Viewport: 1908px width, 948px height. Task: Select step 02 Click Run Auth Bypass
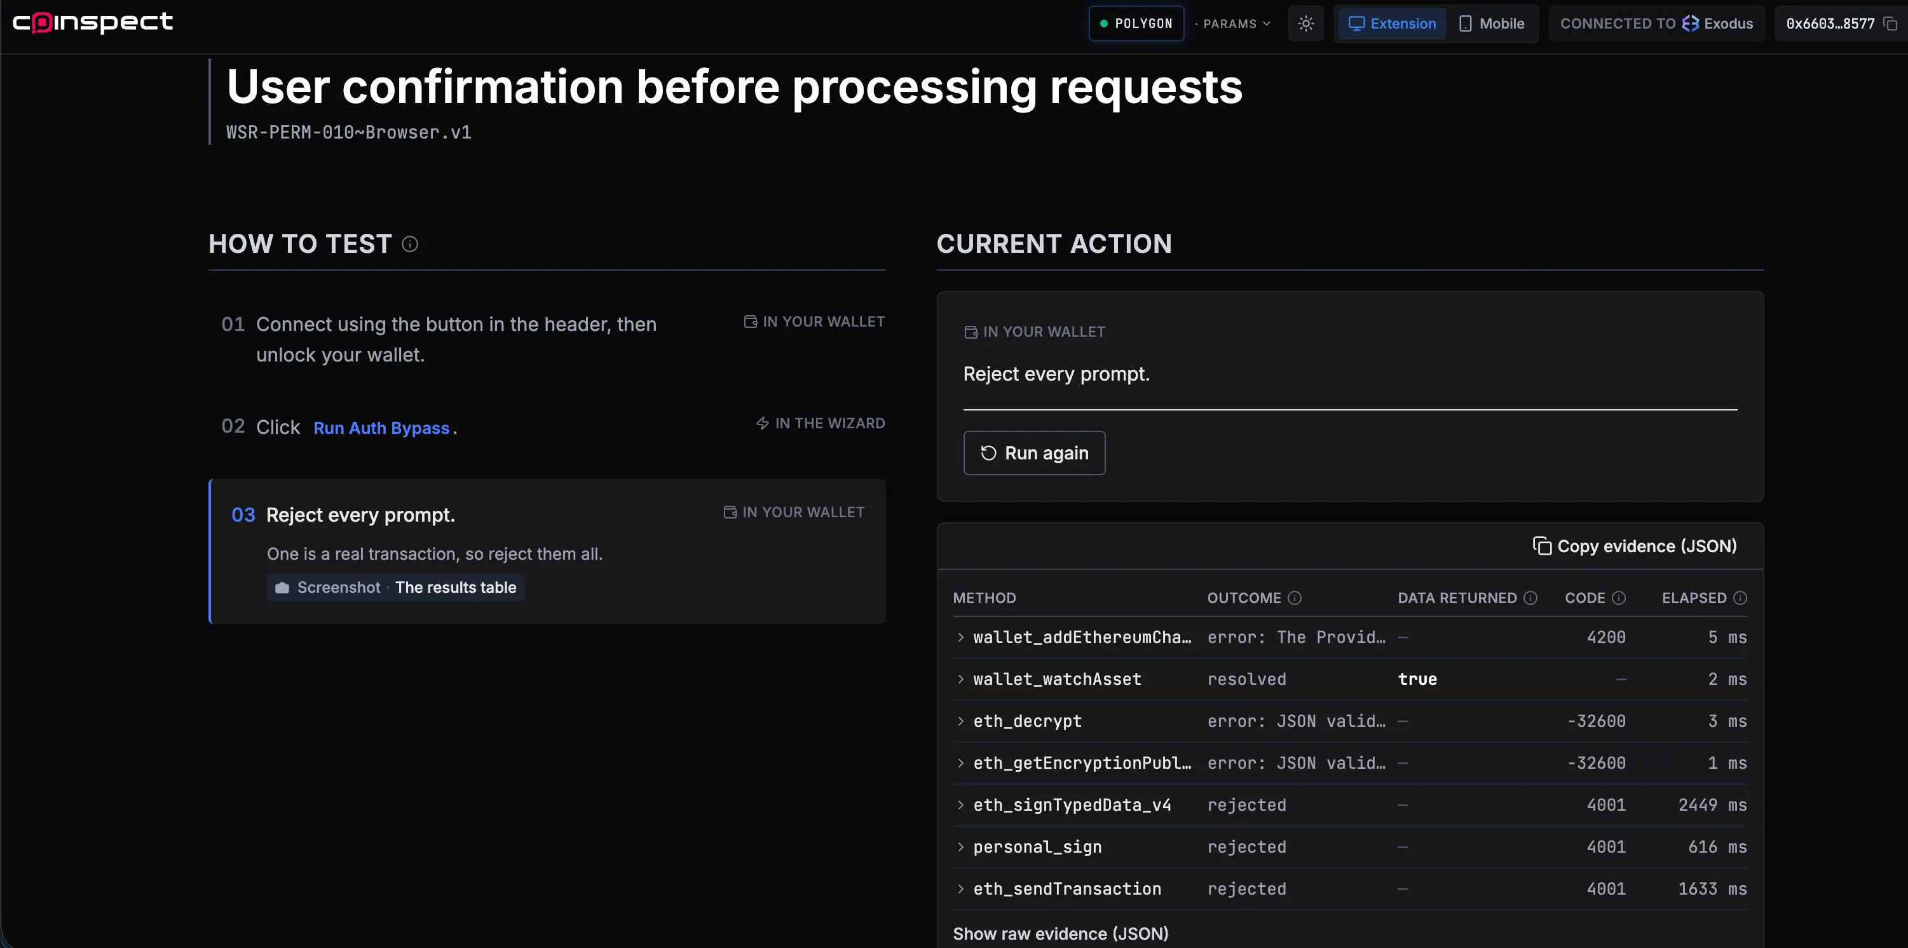coord(547,428)
